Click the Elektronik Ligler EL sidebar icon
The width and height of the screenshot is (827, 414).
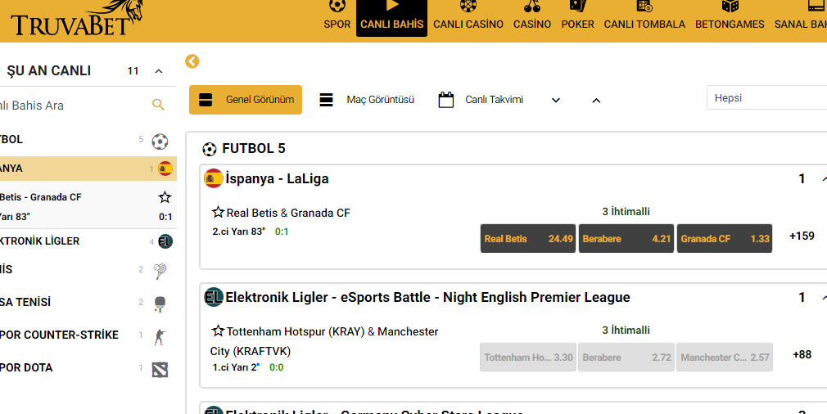pyautogui.click(x=165, y=241)
